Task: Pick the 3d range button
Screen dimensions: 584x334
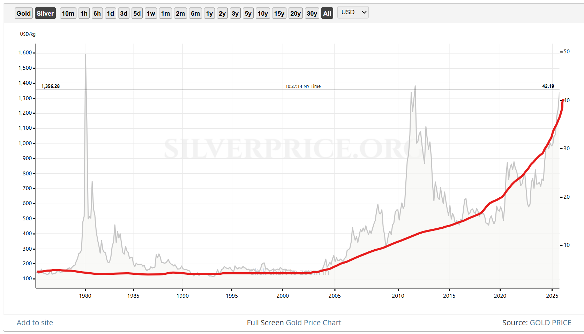Action: tap(124, 13)
